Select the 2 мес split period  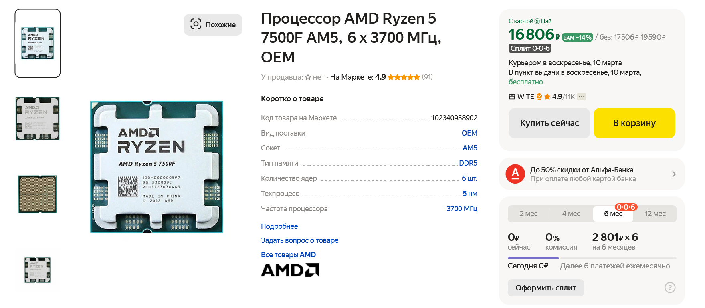coord(528,214)
